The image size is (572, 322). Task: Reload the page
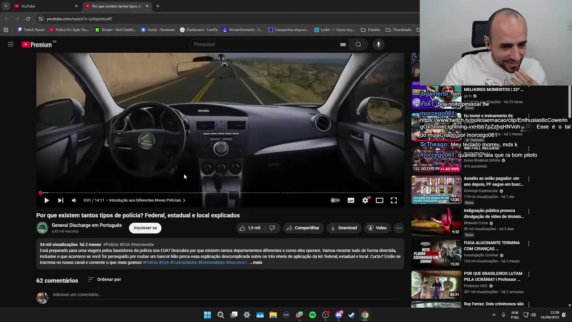[28, 19]
